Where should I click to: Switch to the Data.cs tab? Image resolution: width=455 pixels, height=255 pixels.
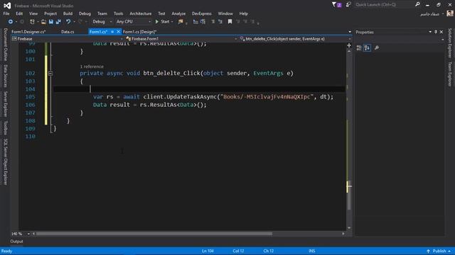pos(68,32)
